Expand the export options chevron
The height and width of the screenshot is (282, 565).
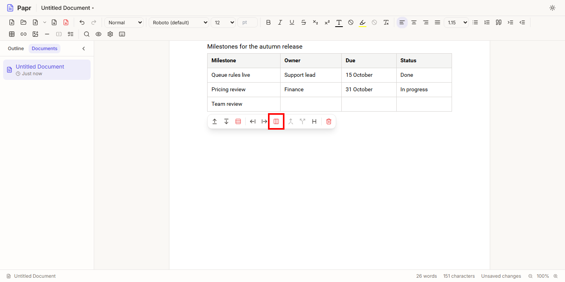pyautogui.click(x=45, y=22)
